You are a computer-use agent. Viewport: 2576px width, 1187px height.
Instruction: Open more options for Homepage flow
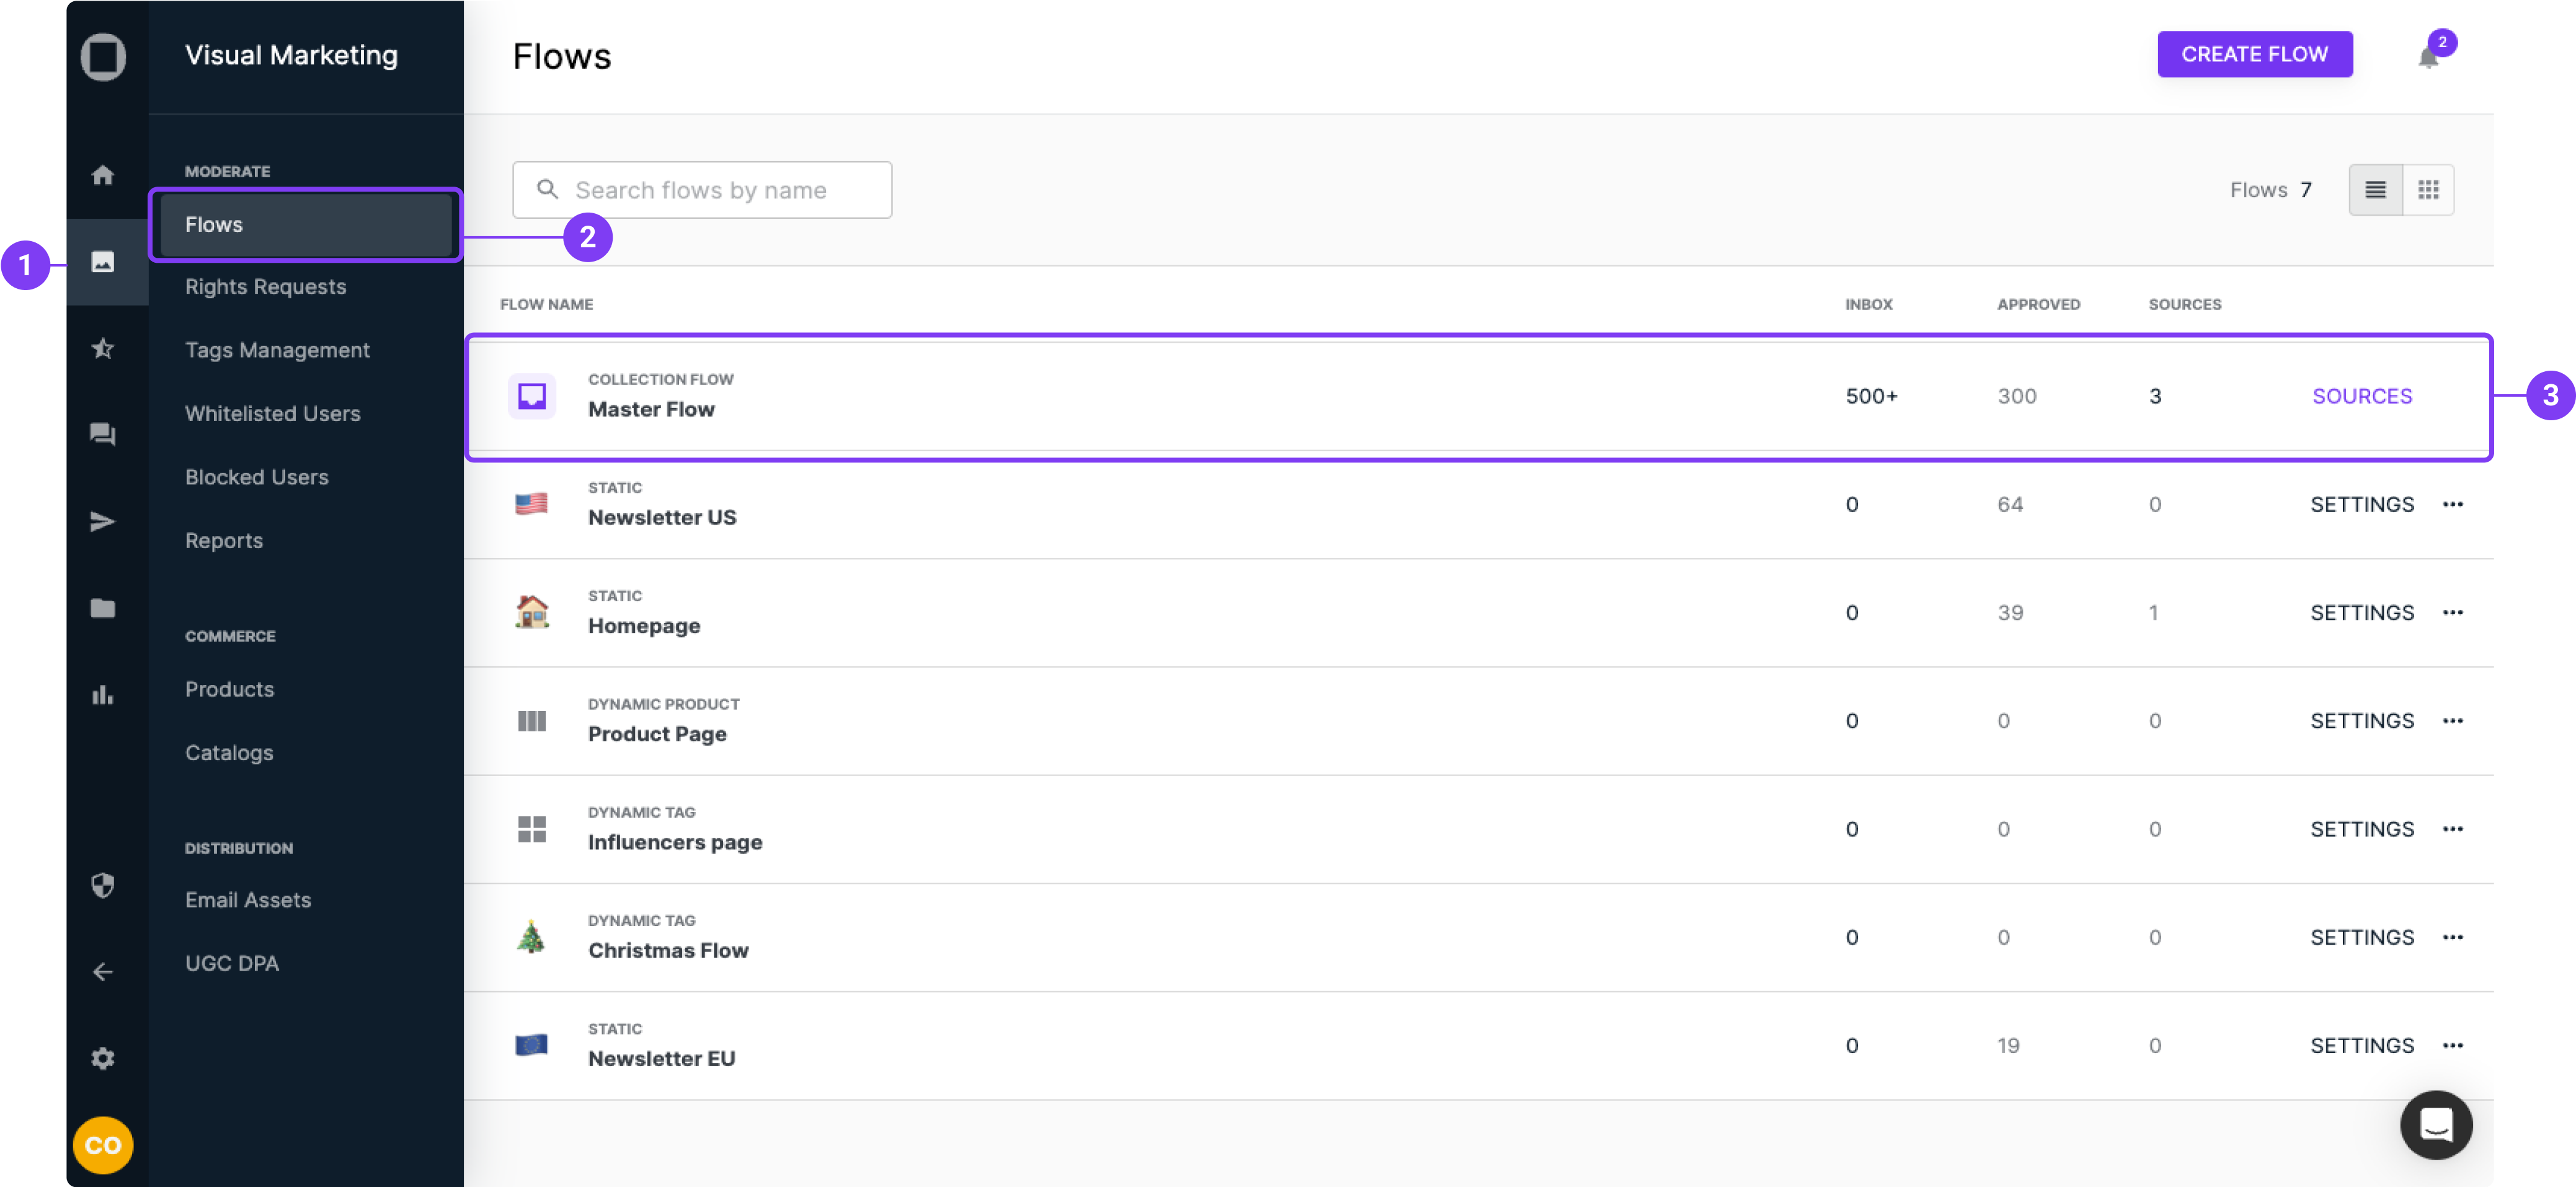pos(2452,612)
